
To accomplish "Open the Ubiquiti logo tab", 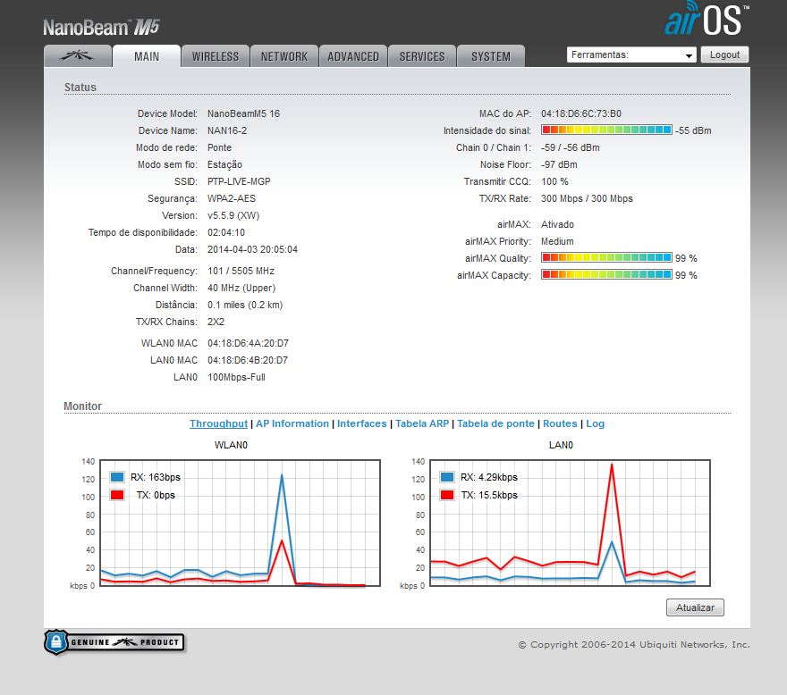I will [78, 55].
